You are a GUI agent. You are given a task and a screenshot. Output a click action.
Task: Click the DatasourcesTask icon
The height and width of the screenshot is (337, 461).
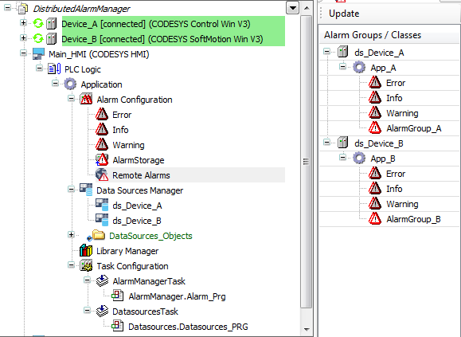102,312
